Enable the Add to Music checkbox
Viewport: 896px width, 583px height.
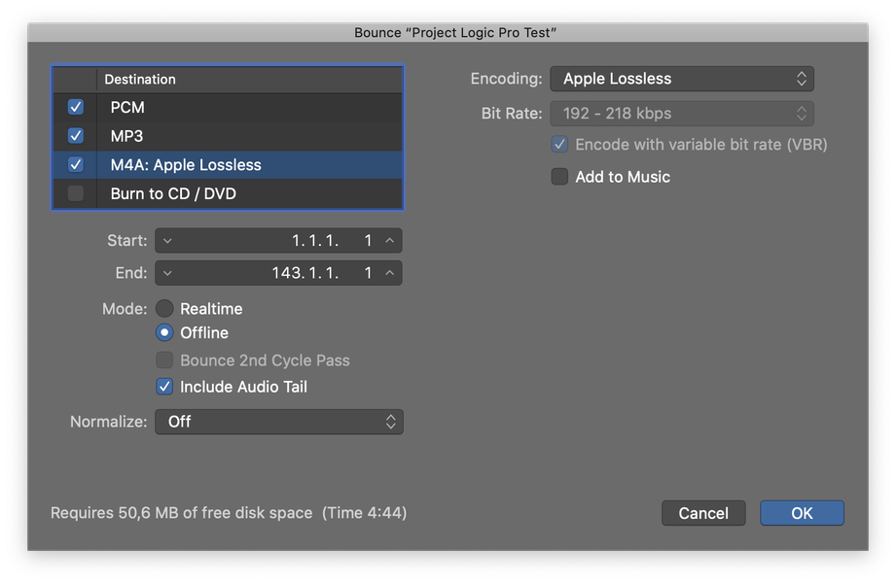(559, 177)
